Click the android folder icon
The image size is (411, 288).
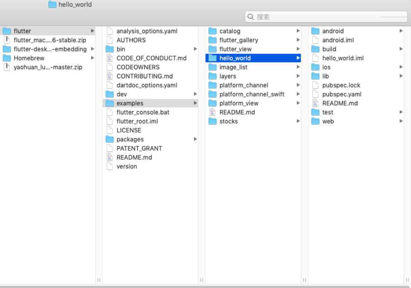[315, 31]
